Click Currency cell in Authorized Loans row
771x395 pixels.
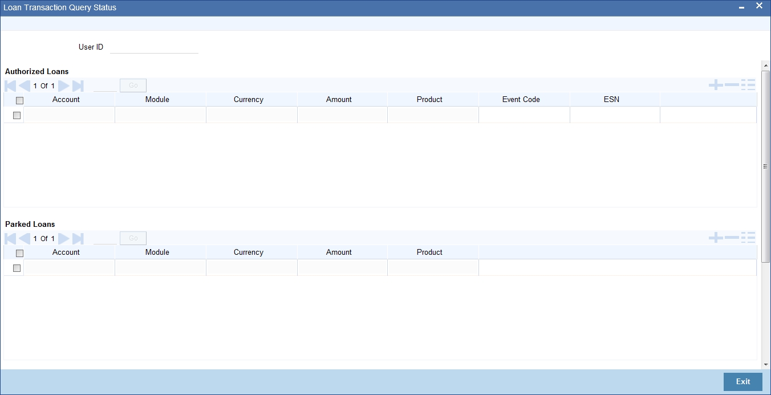pyautogui.click(x=251, y=115)
